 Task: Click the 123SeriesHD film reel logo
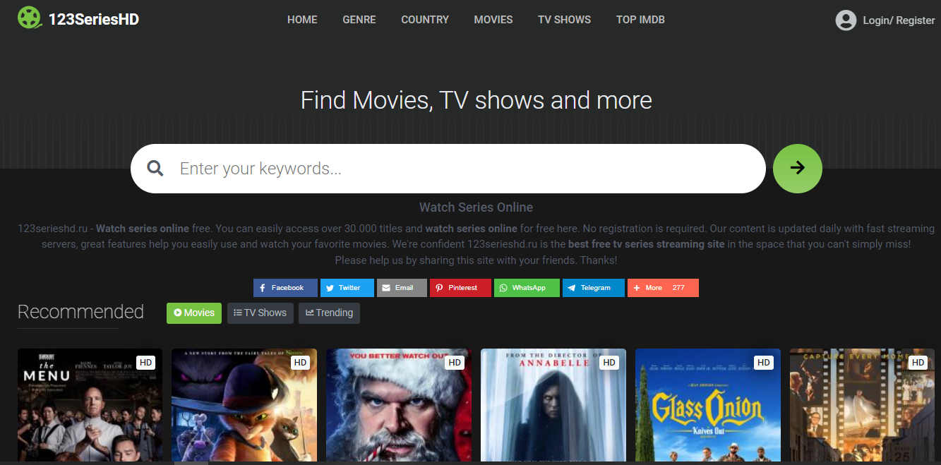point(30,18)
